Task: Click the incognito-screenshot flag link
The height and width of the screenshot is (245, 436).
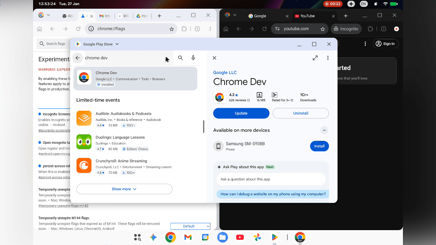Action: point(54,130)
